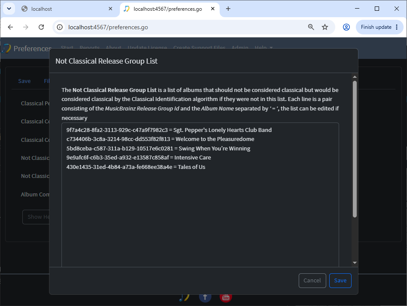Click the browser back arrow

point(10,27)
